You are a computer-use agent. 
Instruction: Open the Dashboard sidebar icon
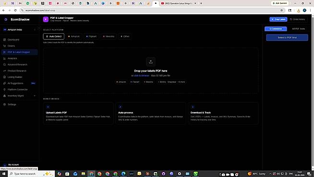click(x=4, y=40)
